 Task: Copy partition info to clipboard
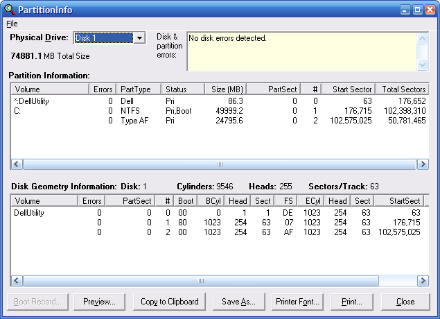170,302
